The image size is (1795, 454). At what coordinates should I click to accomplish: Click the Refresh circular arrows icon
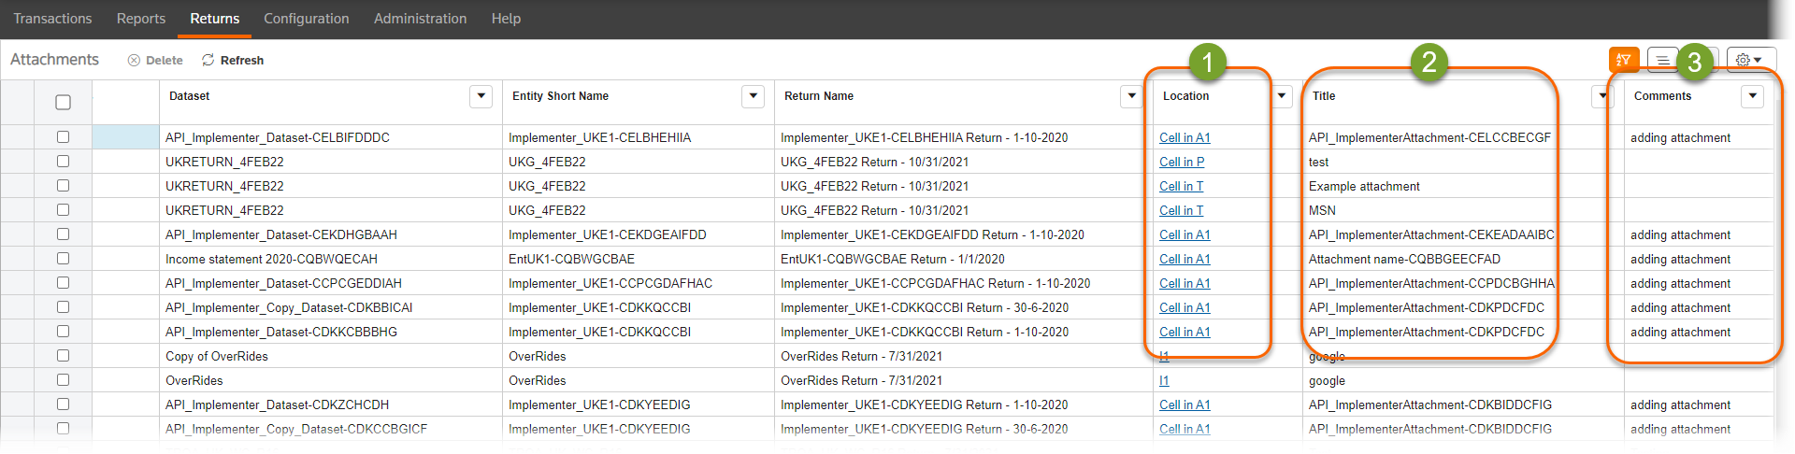[208, 60]
